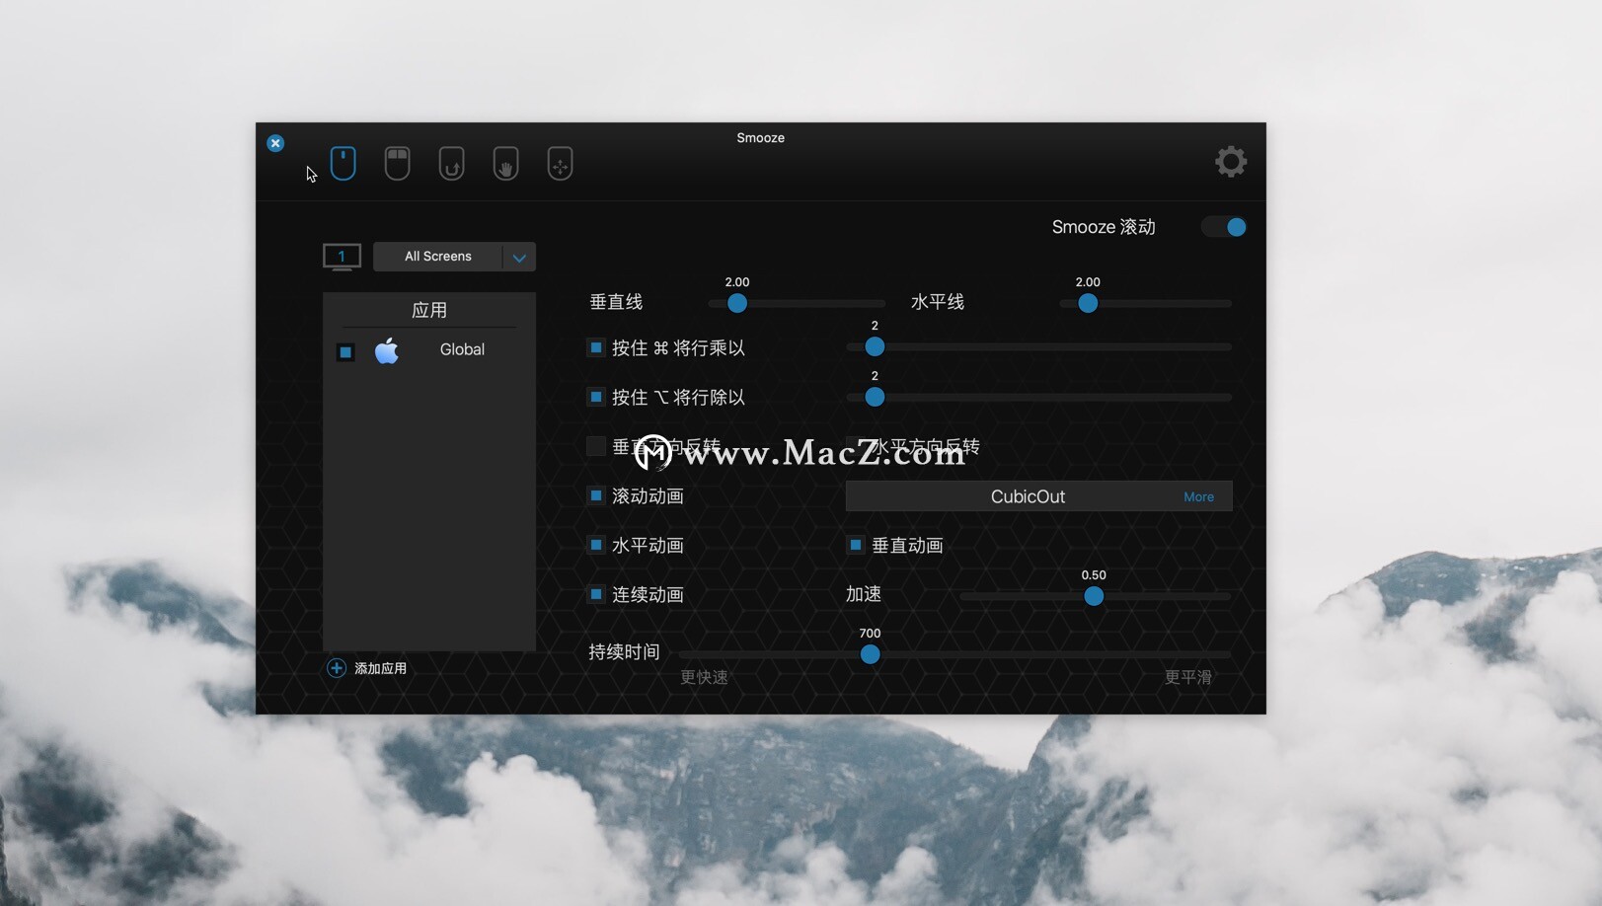Open the All Screens dropdown
Image resolution: width=1602 pixels, height=906 pixels.
pyautogui.click(x=454, y=257)
